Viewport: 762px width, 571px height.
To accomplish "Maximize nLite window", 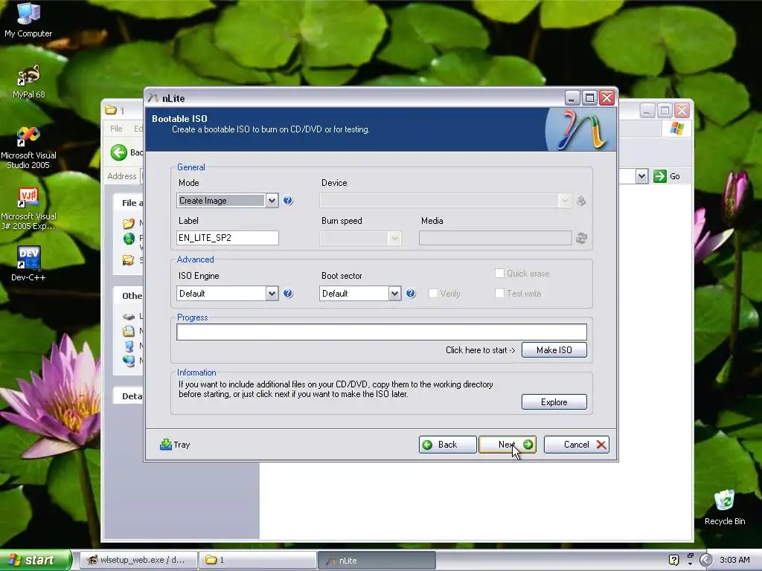I will 589,98.
